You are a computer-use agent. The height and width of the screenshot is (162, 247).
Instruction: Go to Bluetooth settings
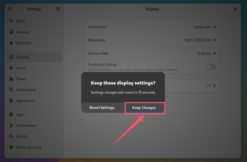[34, 43]
